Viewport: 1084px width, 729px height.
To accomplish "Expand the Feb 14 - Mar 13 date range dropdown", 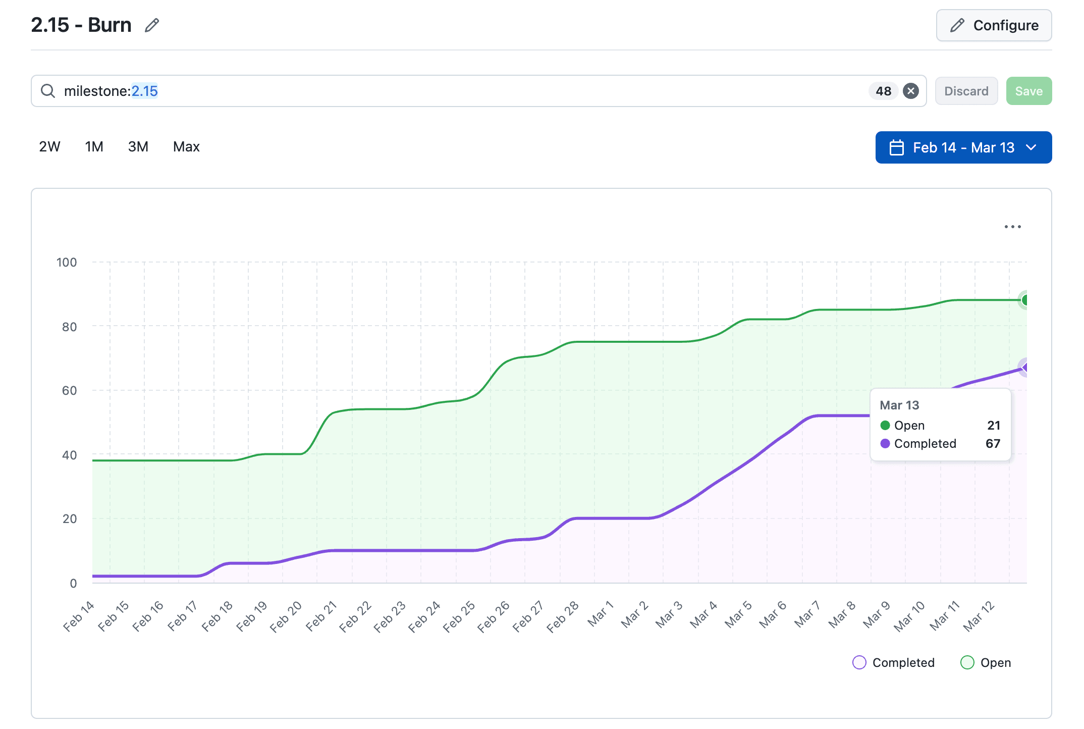I will [x=963, y=147].
